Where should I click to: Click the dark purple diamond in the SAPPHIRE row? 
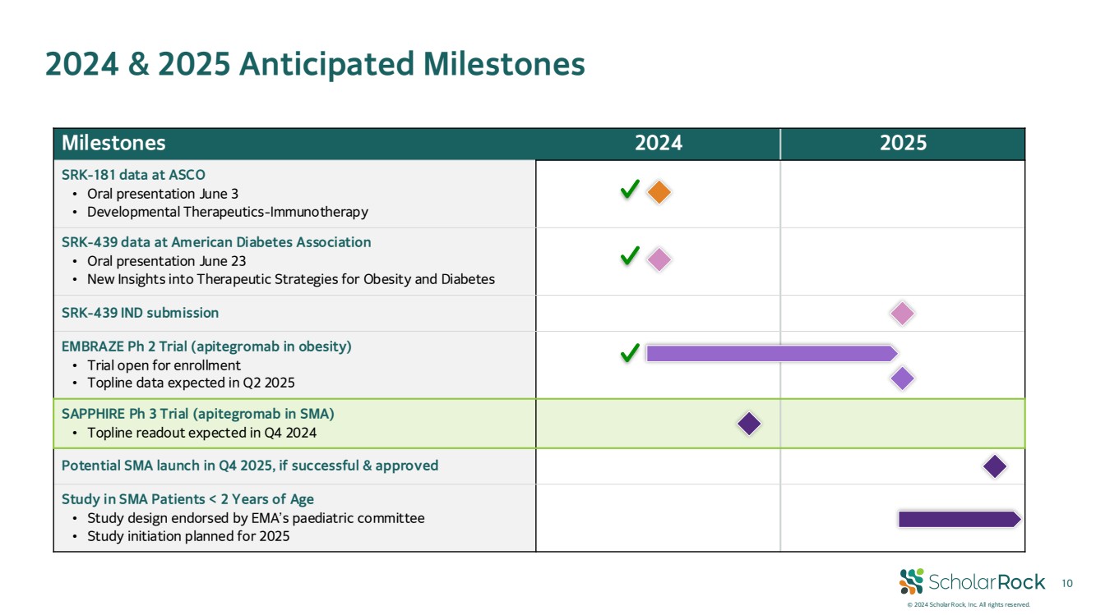(x=748, y=424)
